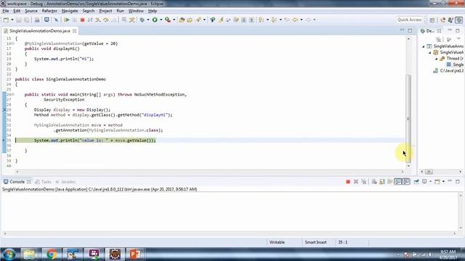
Task: Click the Open Perspective icon
Action: pyautogui.click(x=432, y=20)
